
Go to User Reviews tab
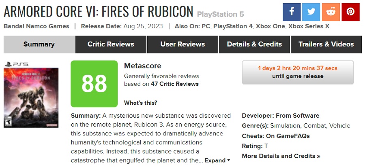[x=182, y=44]
